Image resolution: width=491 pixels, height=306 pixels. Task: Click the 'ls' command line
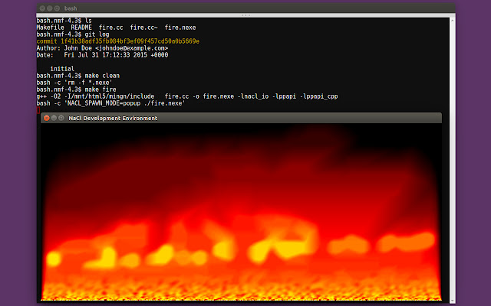click(x=64, y=21)
